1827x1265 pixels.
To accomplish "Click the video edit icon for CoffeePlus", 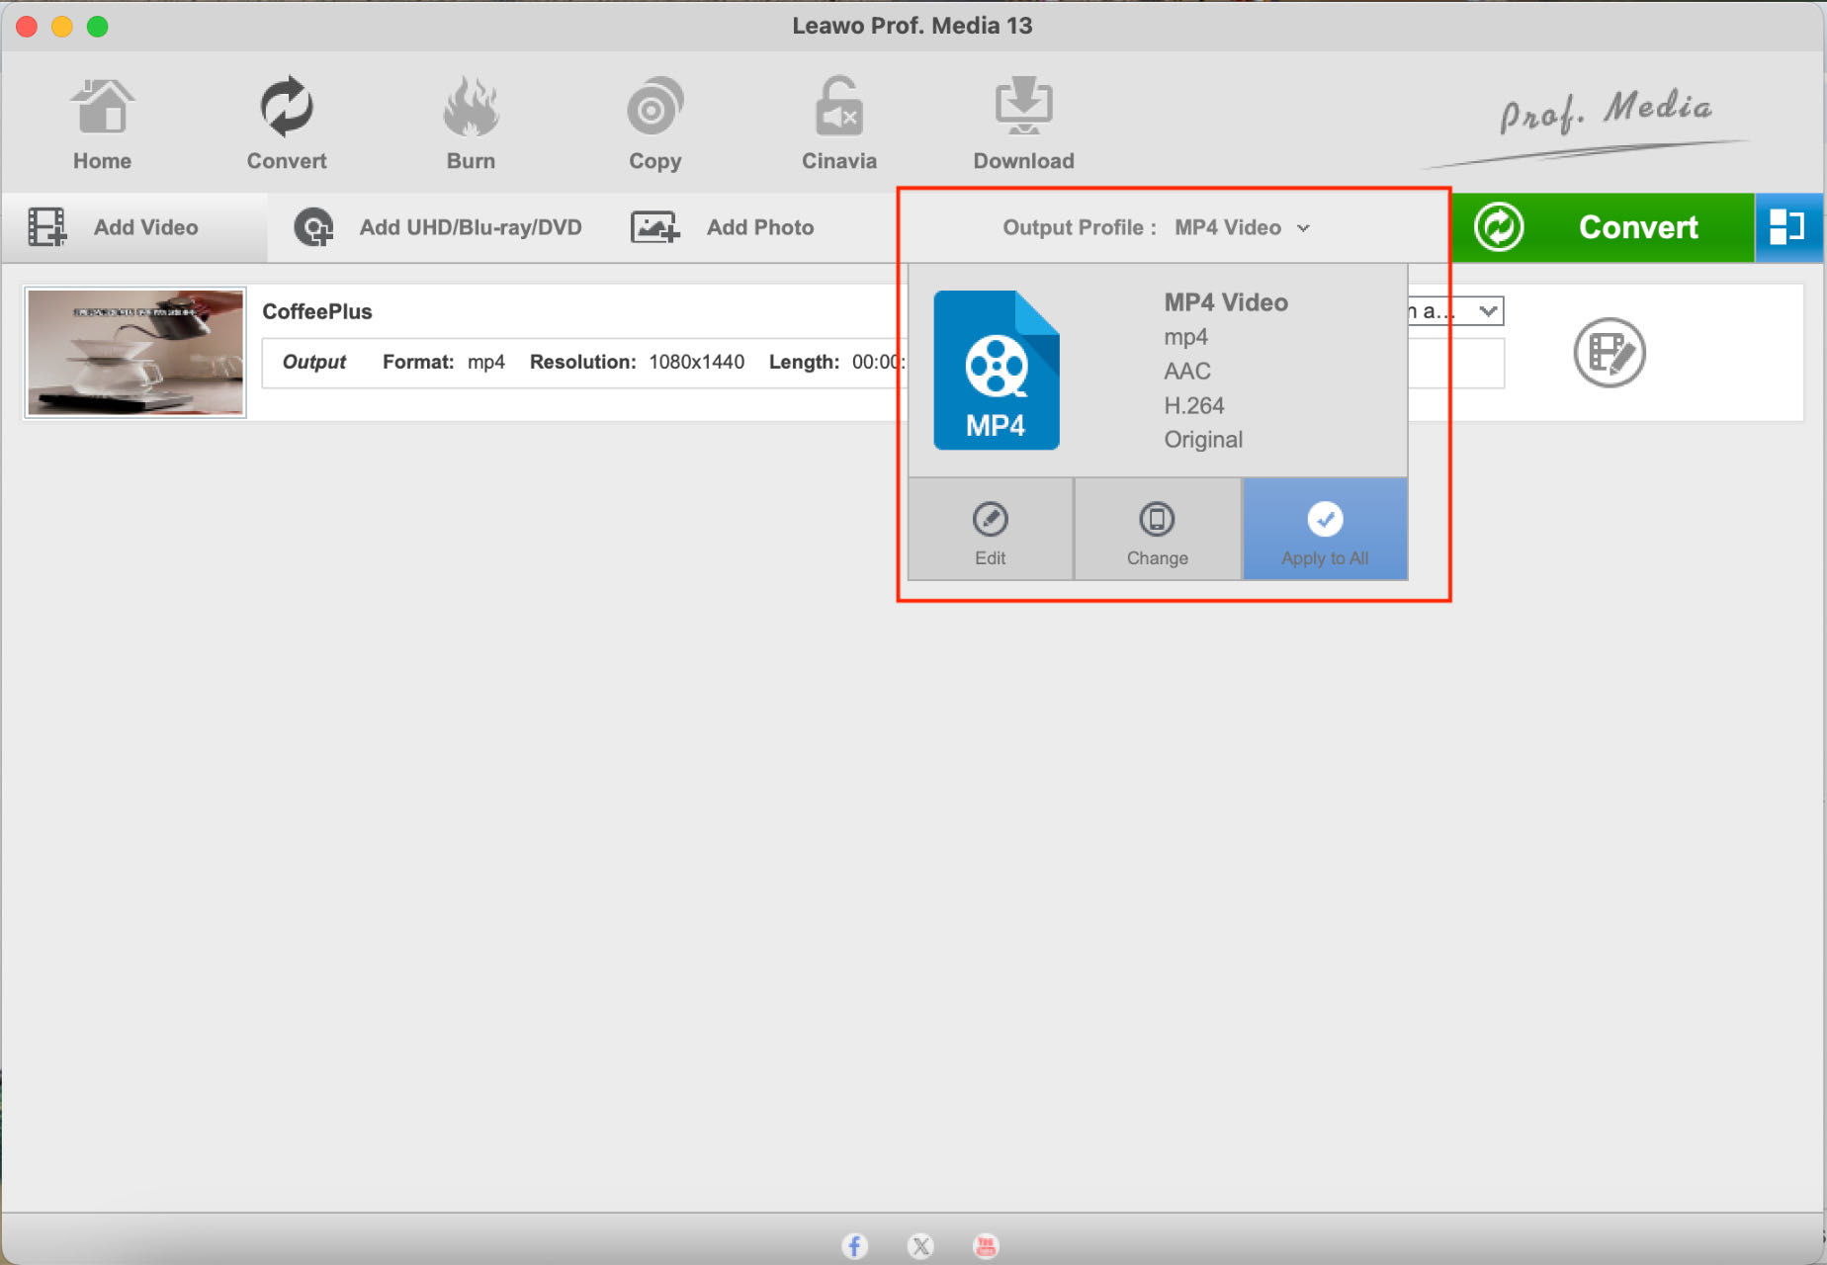I will [1609, 352].
